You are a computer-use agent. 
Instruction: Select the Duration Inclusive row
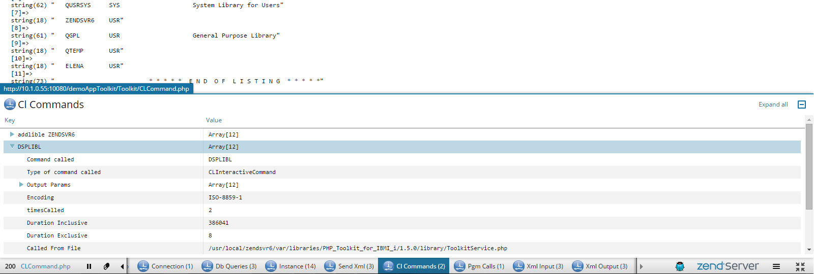tap(402, 223)
